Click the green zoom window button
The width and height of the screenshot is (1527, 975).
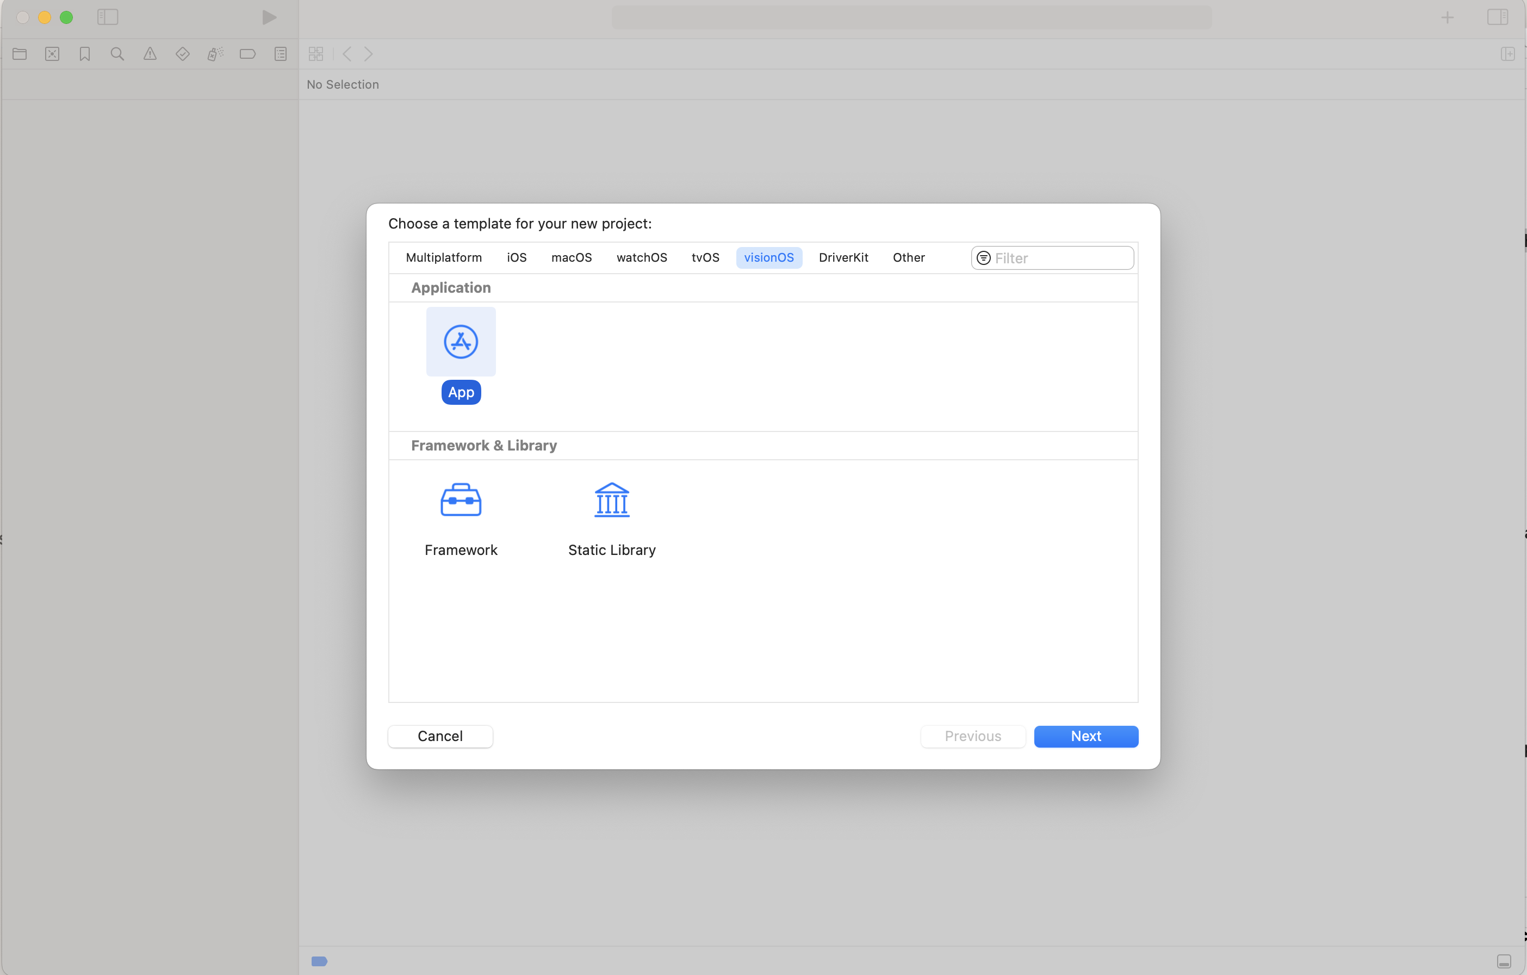[x=66, y=17]
